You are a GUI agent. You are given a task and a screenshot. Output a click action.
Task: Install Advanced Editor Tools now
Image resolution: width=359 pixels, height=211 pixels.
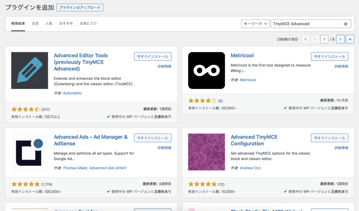[x=153, y=57]
